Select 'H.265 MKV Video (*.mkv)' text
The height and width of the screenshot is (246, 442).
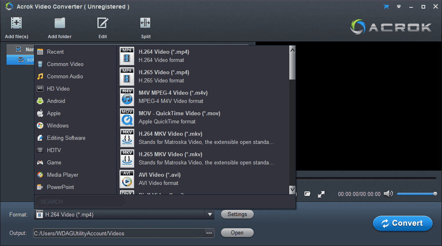[170, 155]
